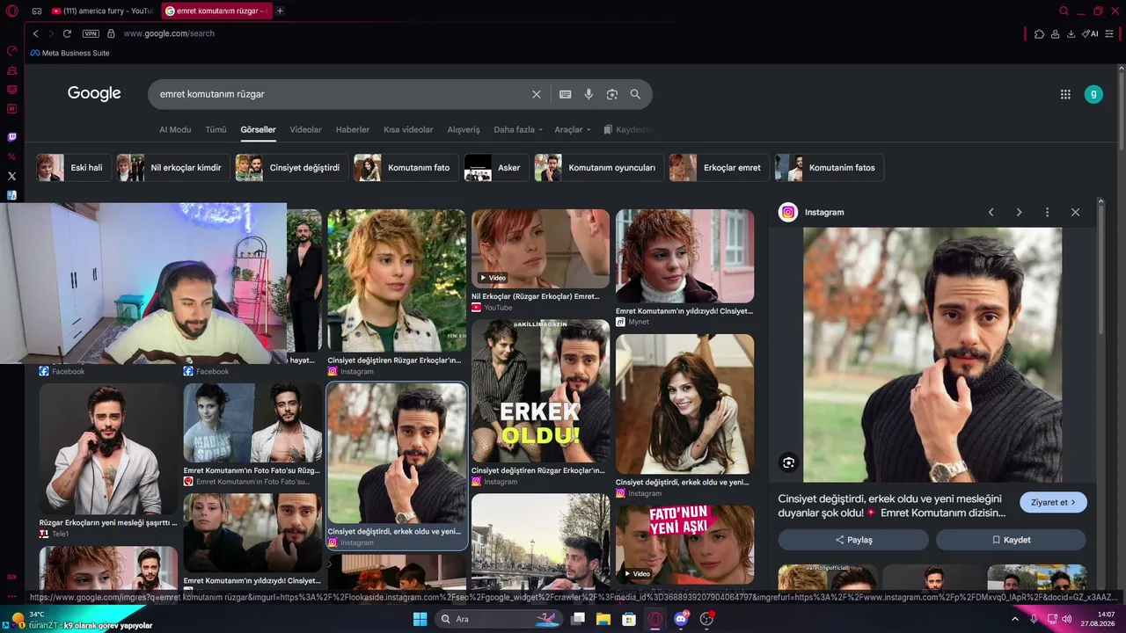Click the Windows taskbar Ara search box
This screenshot has width=1126, height=633.
500,619
